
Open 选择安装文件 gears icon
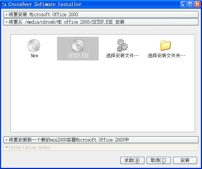122,45
